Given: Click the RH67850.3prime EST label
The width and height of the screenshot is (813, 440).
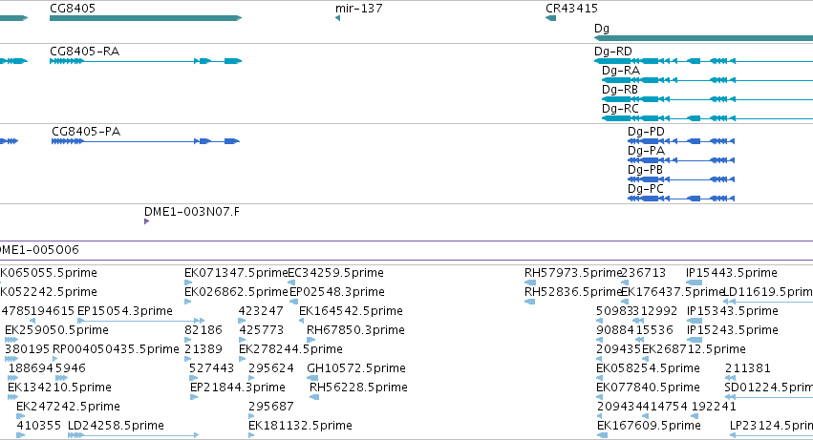Looking at the screenshot, I should 355,330.
